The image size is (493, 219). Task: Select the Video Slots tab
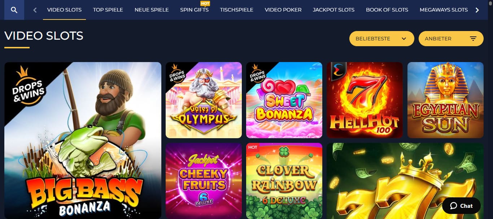click(x=64, y=10)
